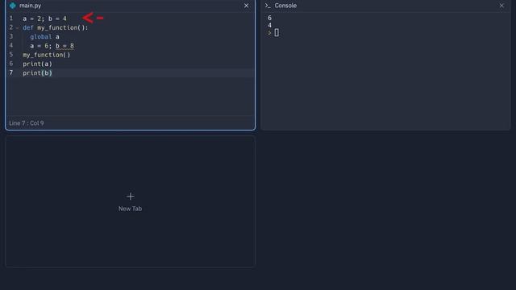The width and height of the screenshot is (516, 290).
Task: Click the Python file icon beside main.py
Action: 13,6
